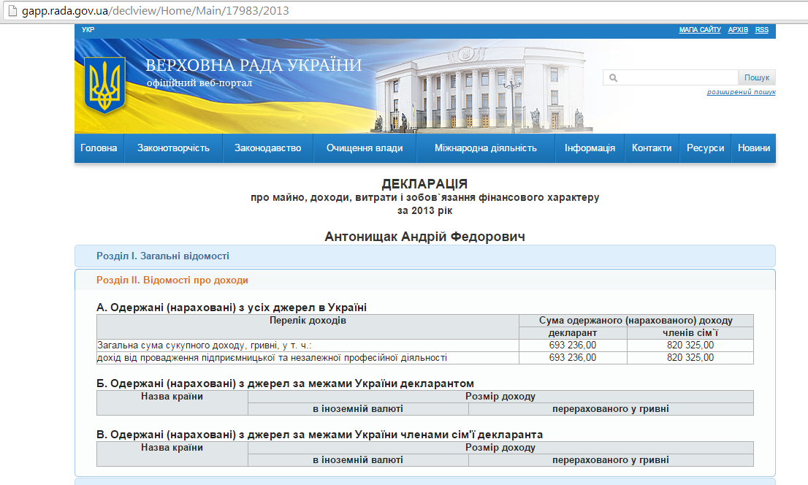
Task: Select the Інформація menu item
Action: [590, 148]
